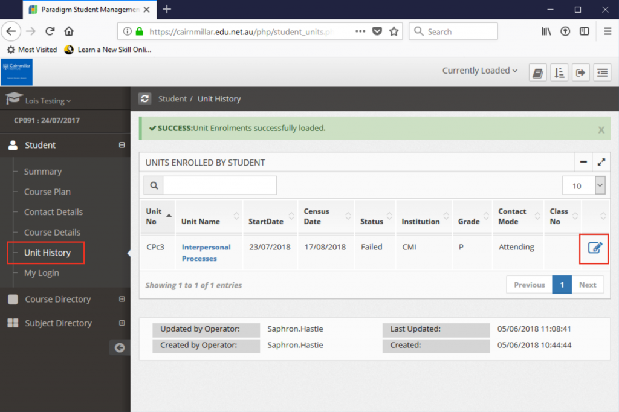Collapse the Student menu section
The width and height of the screenshot is (619, 412).
pos(122,145)
